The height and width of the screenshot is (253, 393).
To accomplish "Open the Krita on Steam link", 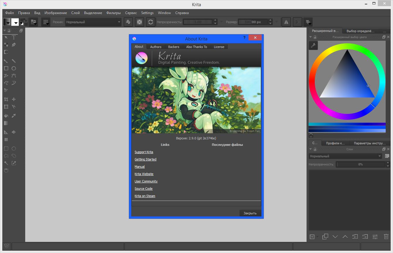I will pyautogui.click(x=145, y=196).
